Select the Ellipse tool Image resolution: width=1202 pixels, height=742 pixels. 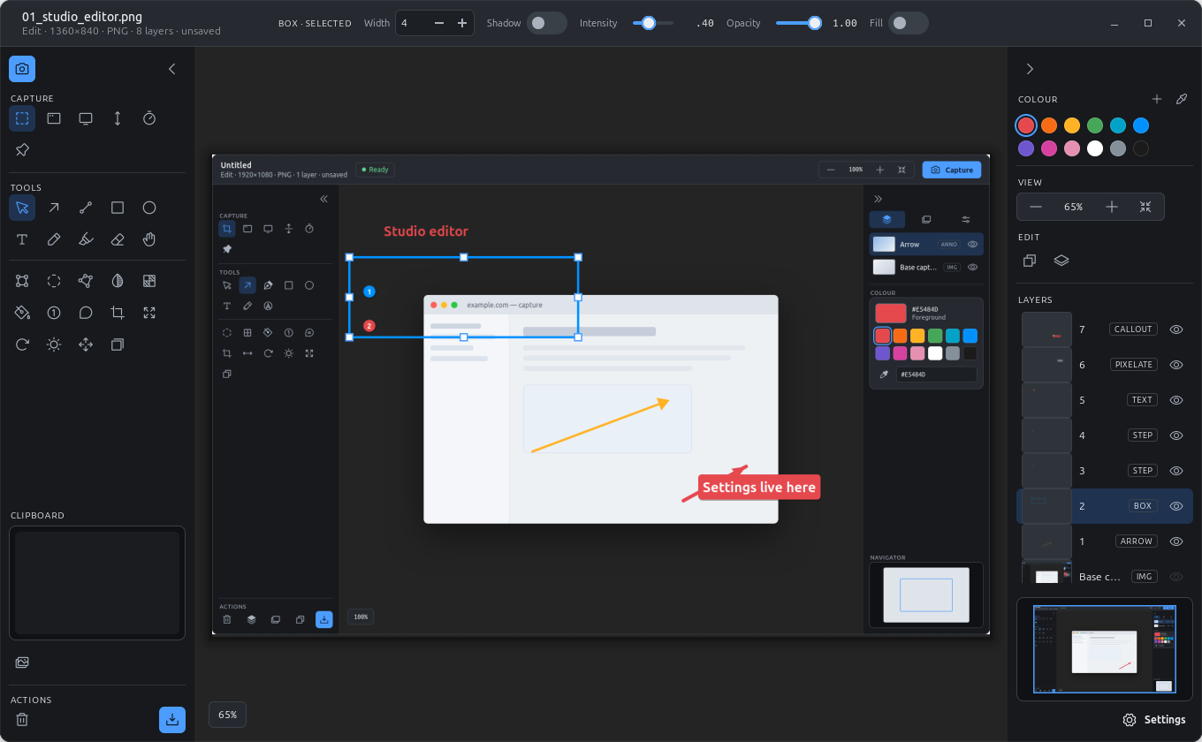pyautogui.click(x=149, y=208)
